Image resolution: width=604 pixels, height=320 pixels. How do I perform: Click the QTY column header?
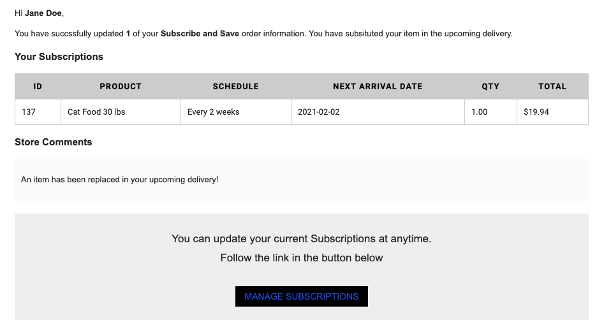(490, 86)
